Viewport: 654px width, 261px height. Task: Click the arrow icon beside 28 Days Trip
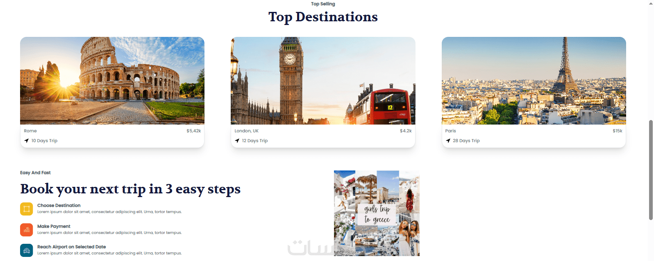point(448,141)
